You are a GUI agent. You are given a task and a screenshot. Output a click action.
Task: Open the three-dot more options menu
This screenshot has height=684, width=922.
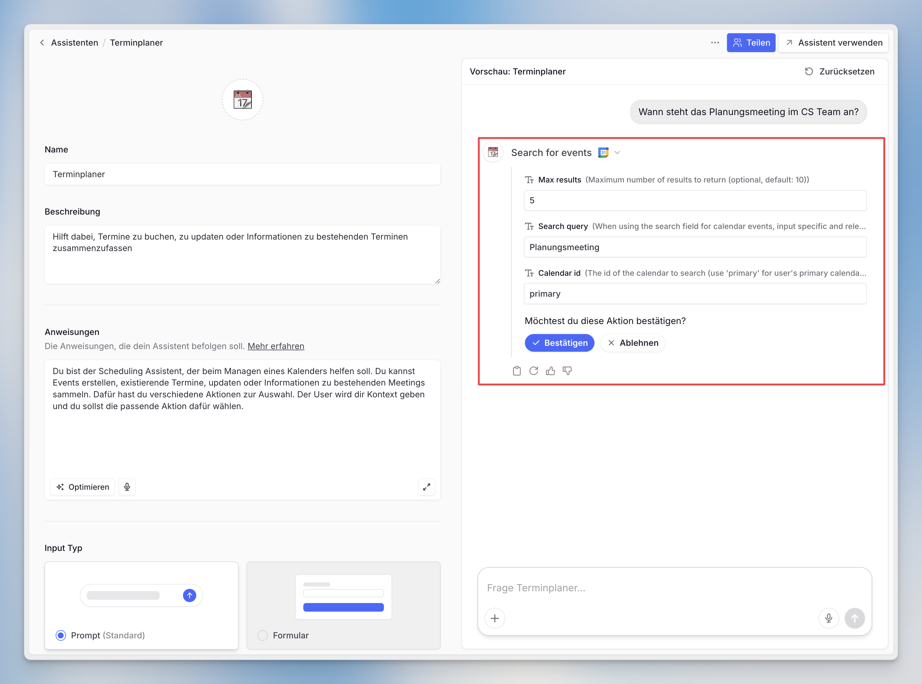(x=715, y=43)
